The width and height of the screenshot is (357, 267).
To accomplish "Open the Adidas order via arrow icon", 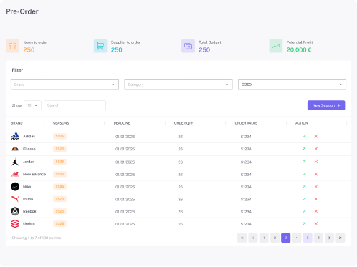I will coord(304,136).
